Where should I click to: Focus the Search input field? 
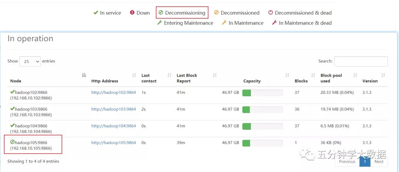(361, 61)
